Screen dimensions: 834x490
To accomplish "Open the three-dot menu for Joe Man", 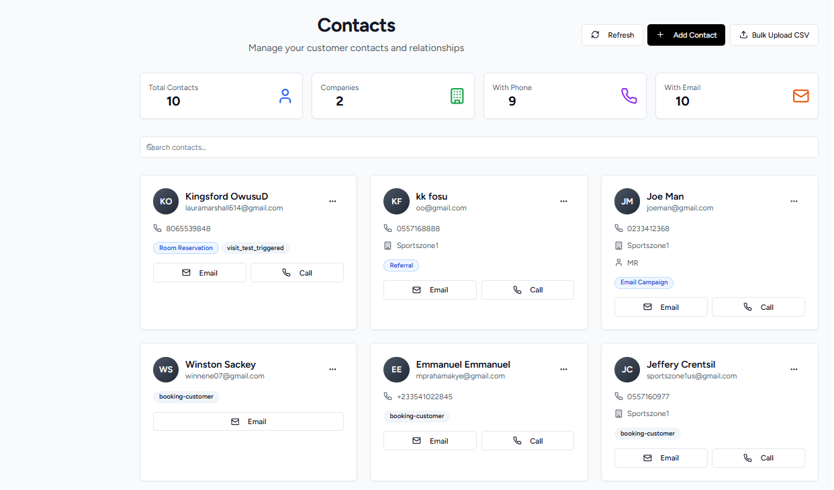I will point(794,201).
